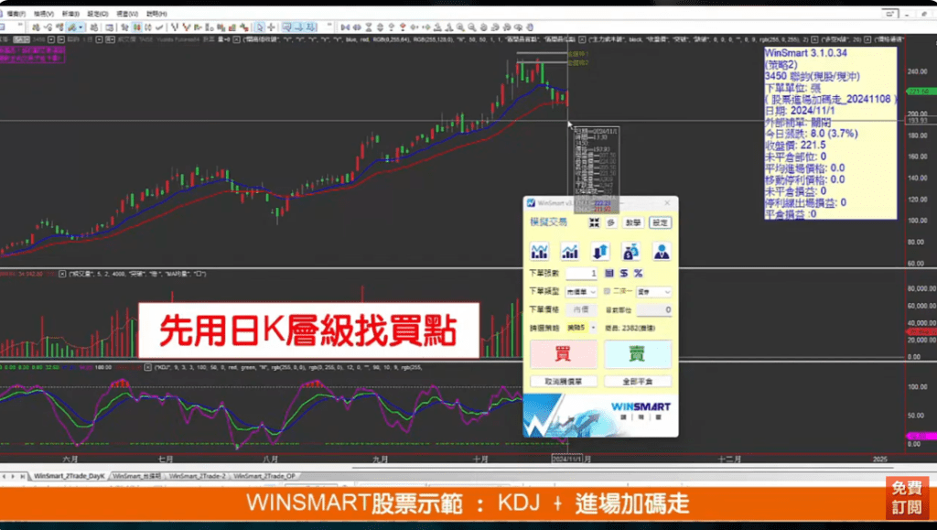This screenshot has width=937, height=530.
Task: Select the crosshair cursor tool in toolbar
Action: pyautogui.click(x=271, y=27)
